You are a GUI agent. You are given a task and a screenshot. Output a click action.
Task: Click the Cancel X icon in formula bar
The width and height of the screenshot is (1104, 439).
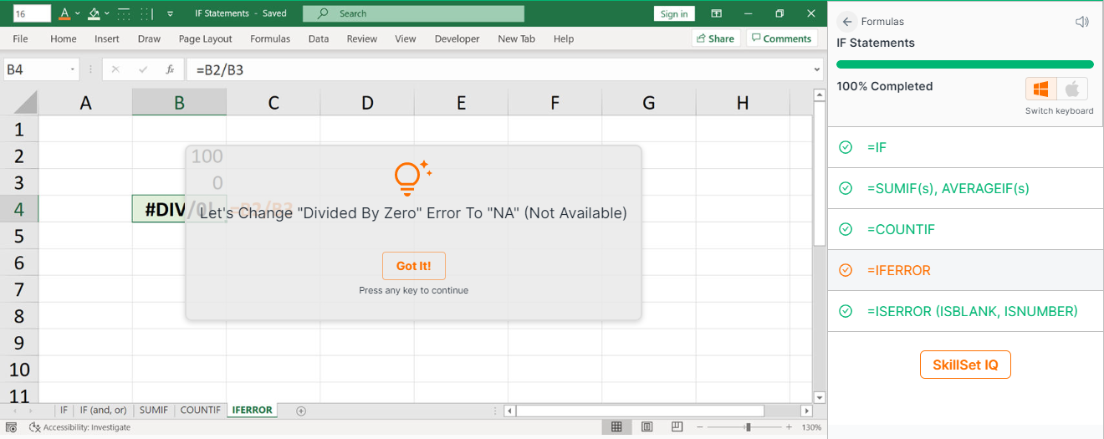click(115, 70)
